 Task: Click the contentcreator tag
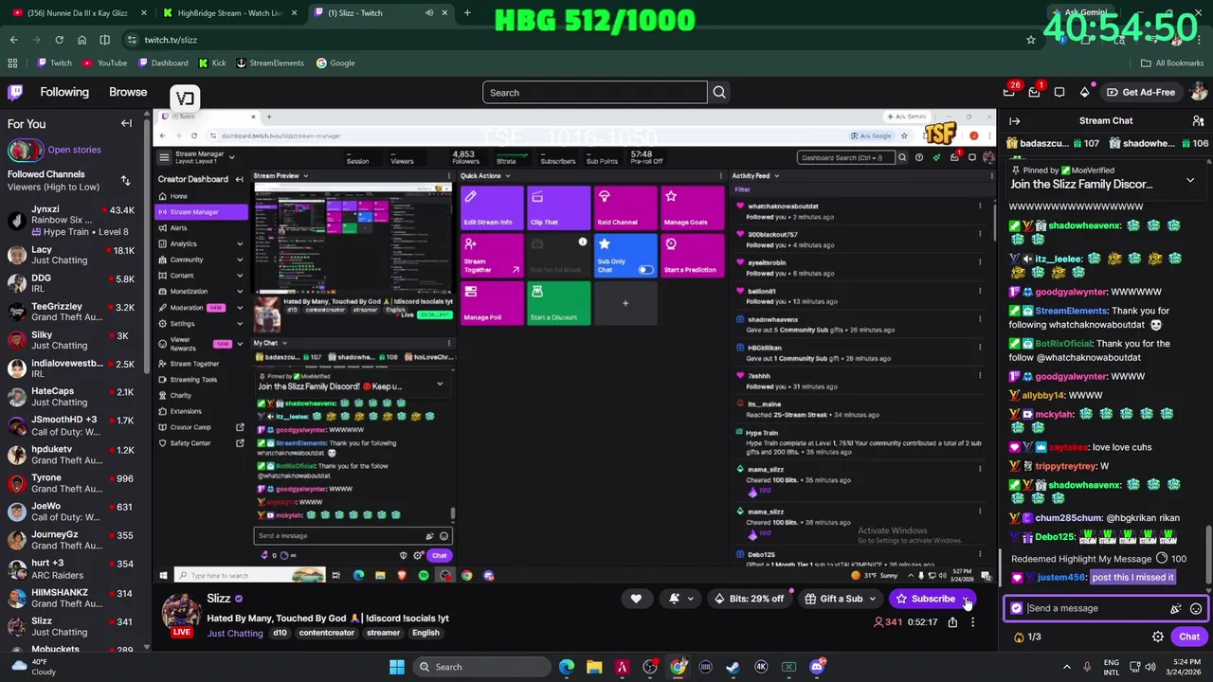click(326, 633)
